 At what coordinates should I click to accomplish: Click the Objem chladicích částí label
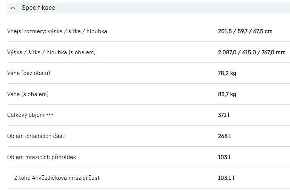[x=36, y=136]
